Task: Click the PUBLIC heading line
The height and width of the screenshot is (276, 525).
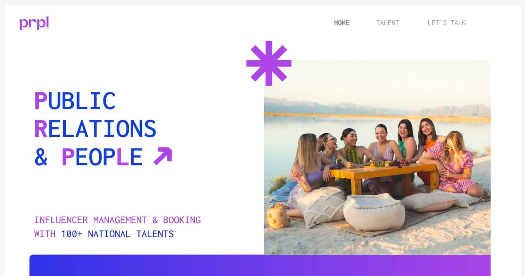Action: [x=75, y=101]
